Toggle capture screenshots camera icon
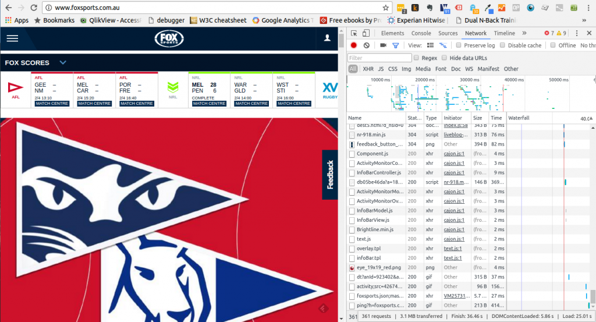This screenshot has height=322, width=596. tap(383, 45)
